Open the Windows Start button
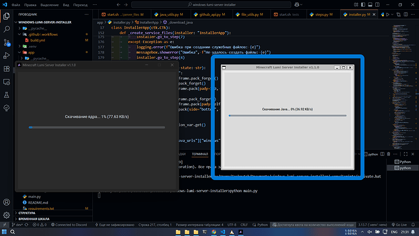The height and width of the screenshot is (236, 419). click(x=4, y=232)
